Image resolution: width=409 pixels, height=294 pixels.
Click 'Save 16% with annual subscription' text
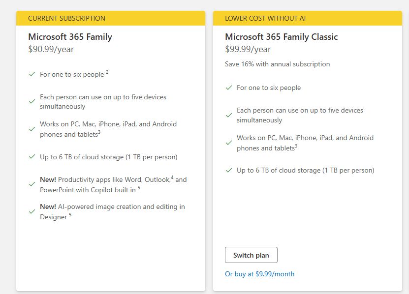[277, 64]
